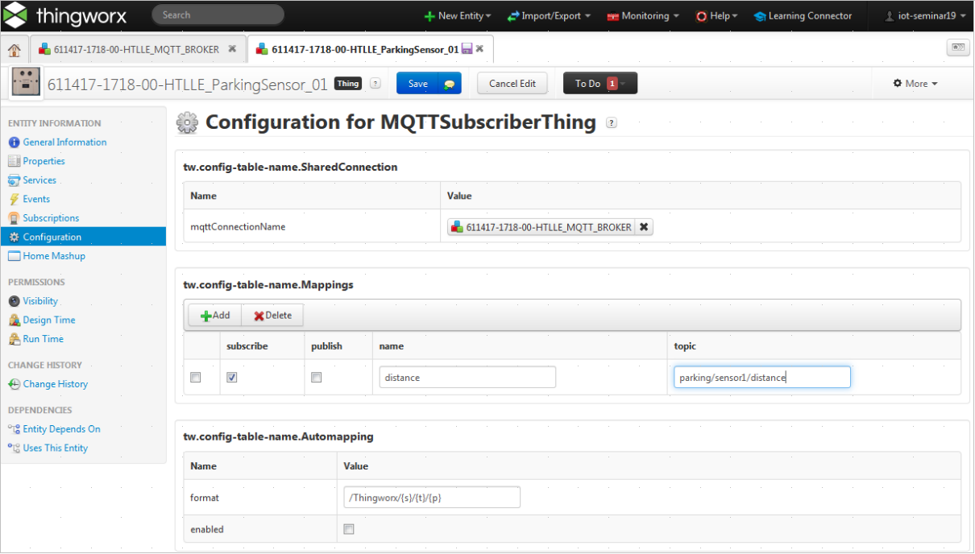Click the help icon next to Thing badge

pyautogui.click(x=375, y=84)
